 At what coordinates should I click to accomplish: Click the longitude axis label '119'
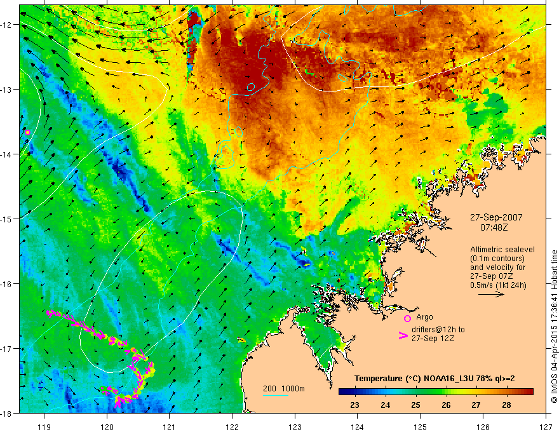tap(44, 427)
